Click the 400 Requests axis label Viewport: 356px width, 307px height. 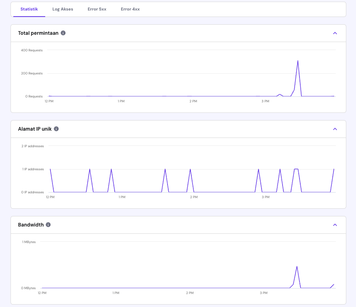point(32,50)
